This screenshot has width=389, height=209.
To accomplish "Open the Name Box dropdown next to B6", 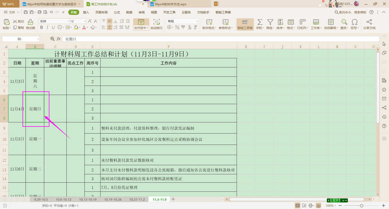I will [38, 39].
